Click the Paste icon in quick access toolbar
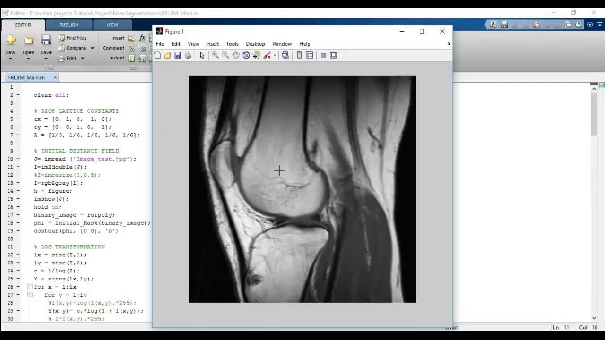The image size is (605, 340). (x=536, y=25)
